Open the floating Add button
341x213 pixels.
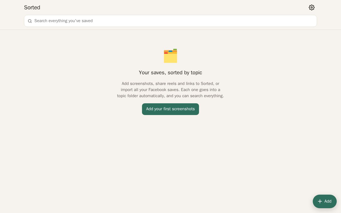point(325,201)
